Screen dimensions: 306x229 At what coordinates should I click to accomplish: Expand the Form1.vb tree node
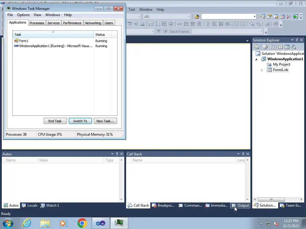coord(262,70)
